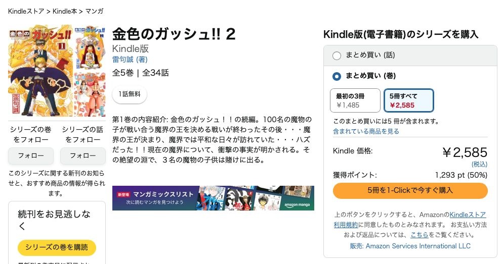503x264 pixels.
Task: Click シリーズの巻を購読 yellow button
Action: 57,247
